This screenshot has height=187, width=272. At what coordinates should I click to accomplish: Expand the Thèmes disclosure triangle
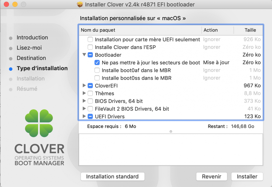[84, 93]
